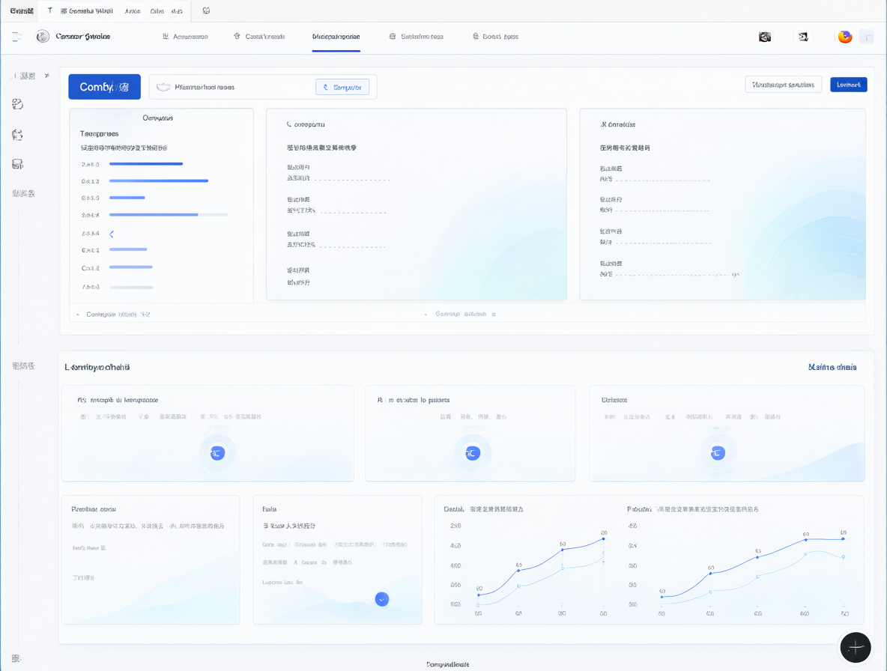Open the Maime chais link
The width and height of the screenshot is (887, 671).
[832, 368]
